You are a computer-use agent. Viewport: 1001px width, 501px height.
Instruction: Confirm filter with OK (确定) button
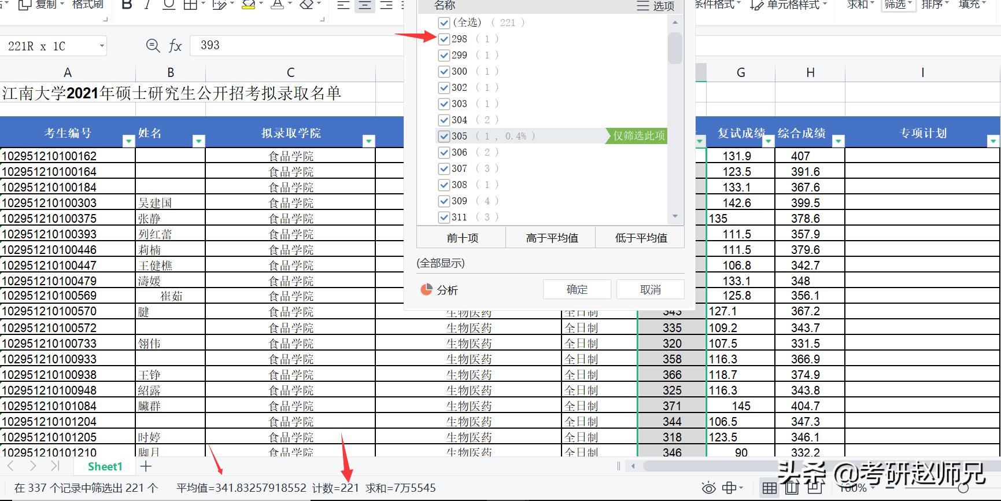(577, 289)
